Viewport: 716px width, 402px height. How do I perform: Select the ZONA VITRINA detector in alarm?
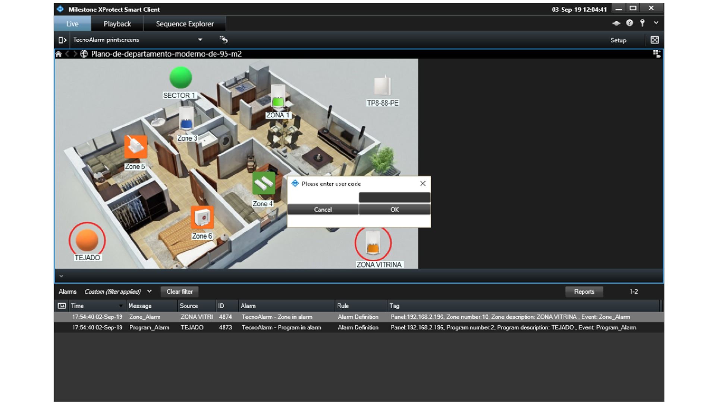tap(373, 243)
